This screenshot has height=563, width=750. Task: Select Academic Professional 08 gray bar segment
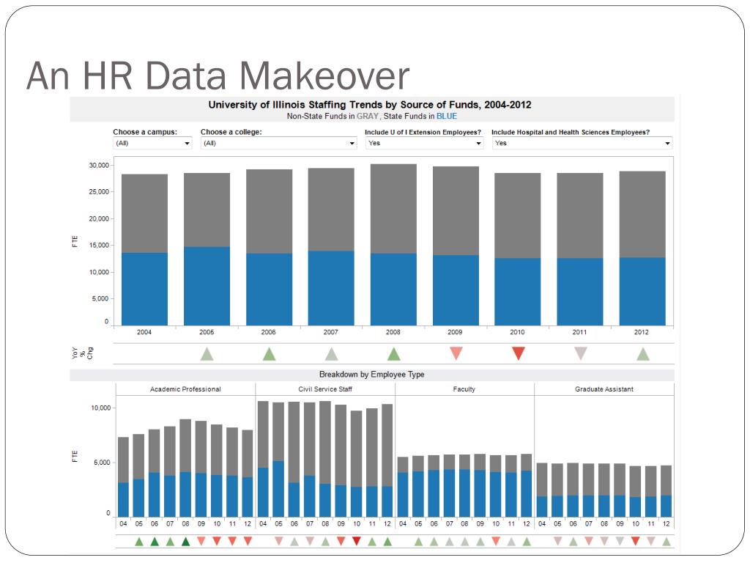coord(185,446)
